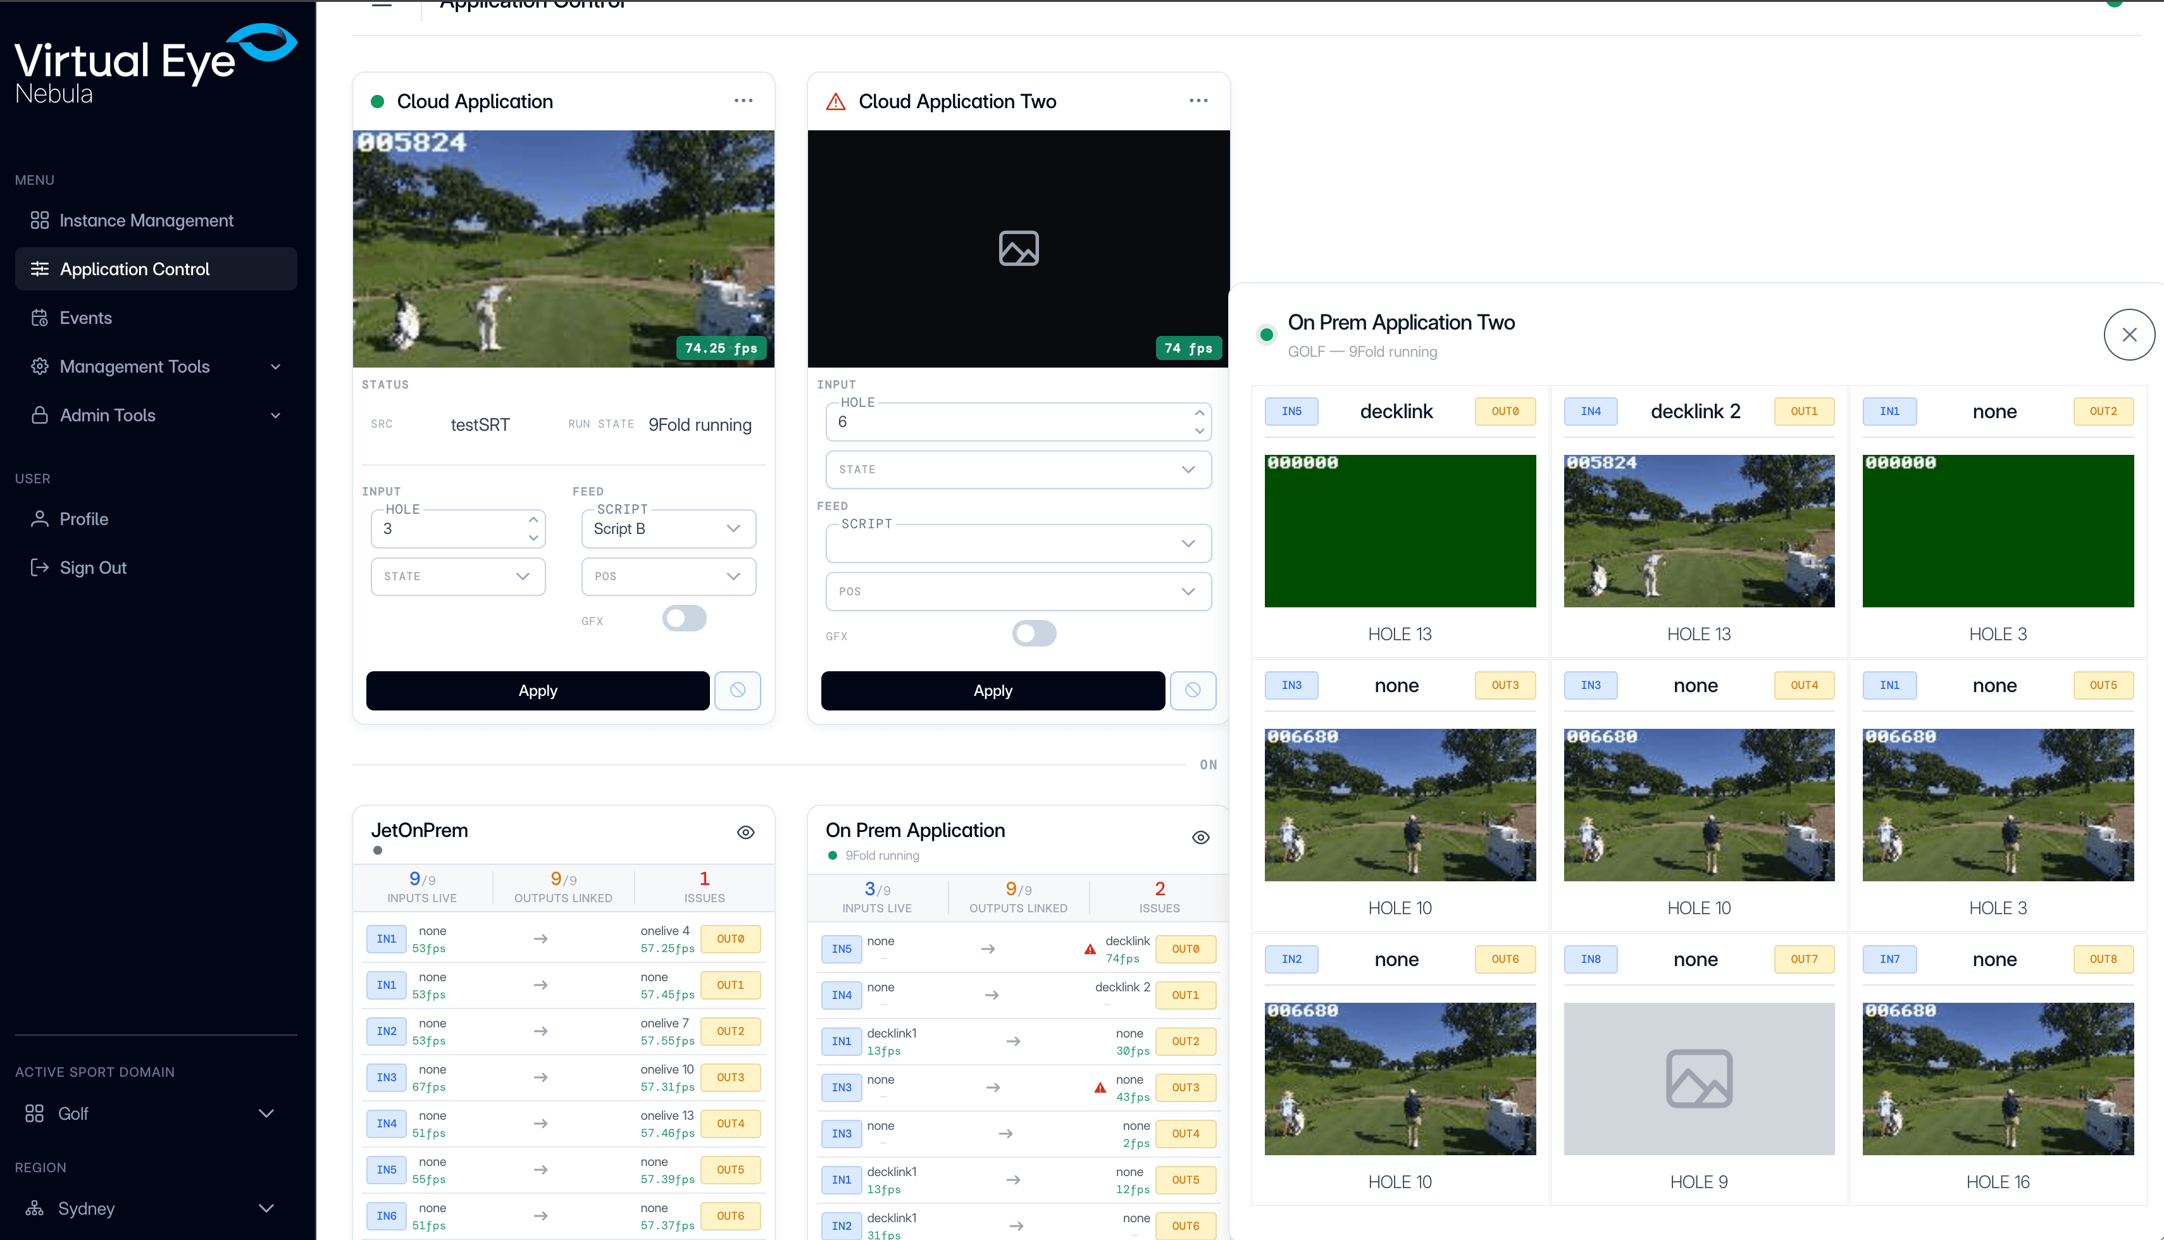Open Cloud Application Two three-dot options menu
Viewport: 2164px width, 1240px height.
pos(1198,101)
